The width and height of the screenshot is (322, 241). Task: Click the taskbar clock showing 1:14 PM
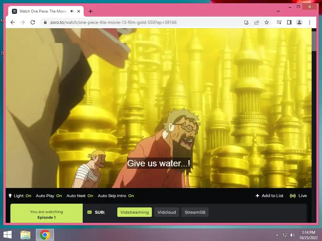[x=308, y=235]
